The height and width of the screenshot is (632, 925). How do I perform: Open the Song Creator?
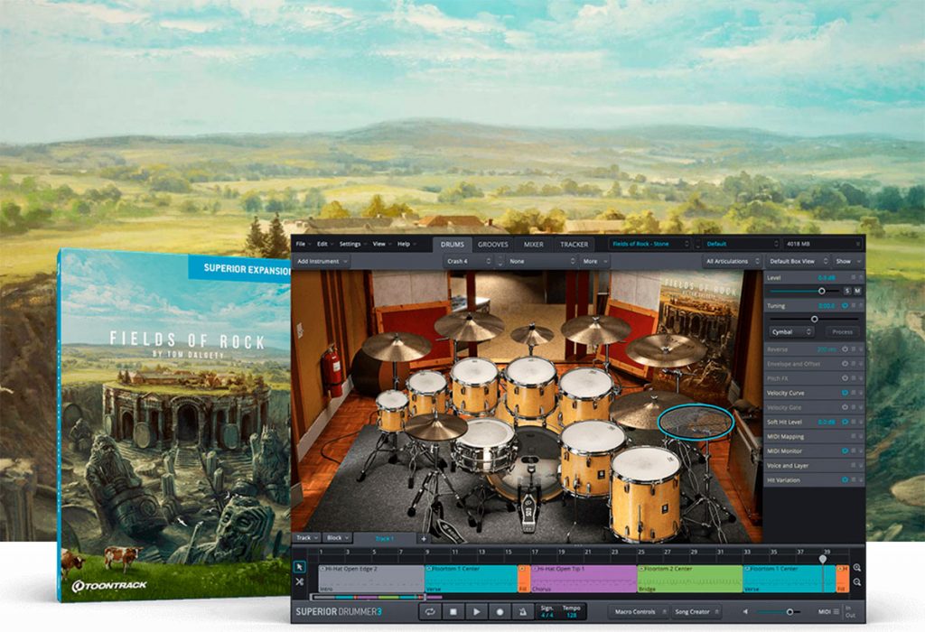click(696, 612)
